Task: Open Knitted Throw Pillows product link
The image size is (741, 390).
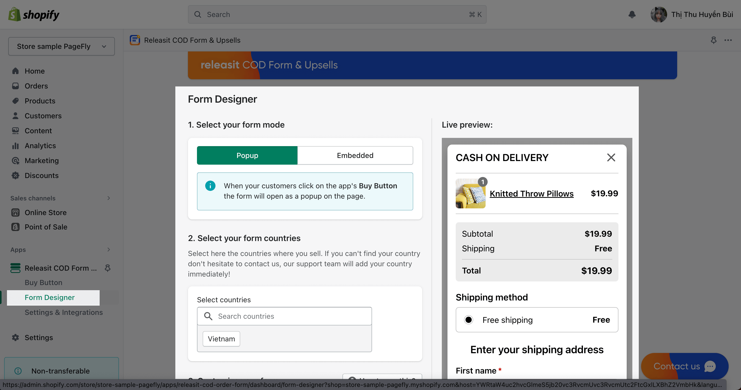Action: pos(532,194)
